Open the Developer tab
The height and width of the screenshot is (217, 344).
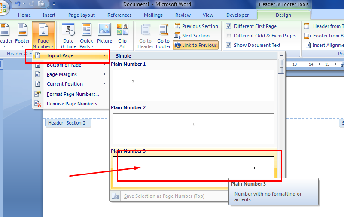[237, 15]
